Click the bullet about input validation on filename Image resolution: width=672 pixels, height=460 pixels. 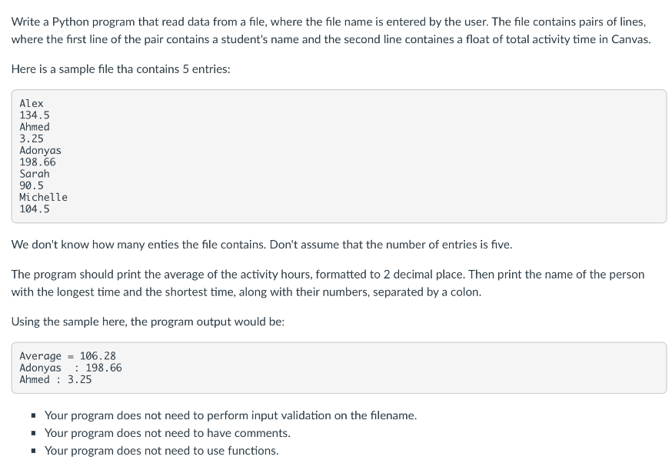(231, 415)
